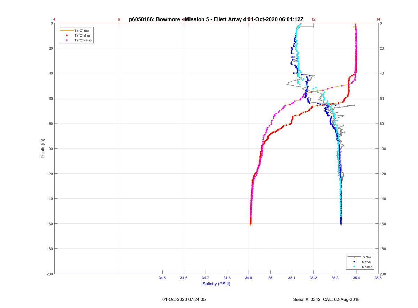Select the 'S dive' legend entry

[x=367, y=262]
